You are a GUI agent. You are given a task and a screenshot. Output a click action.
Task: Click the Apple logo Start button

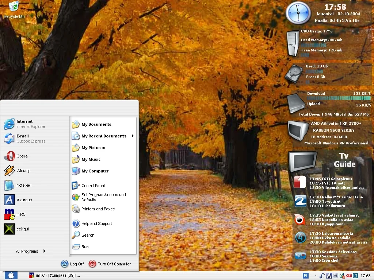click(11, 275)
